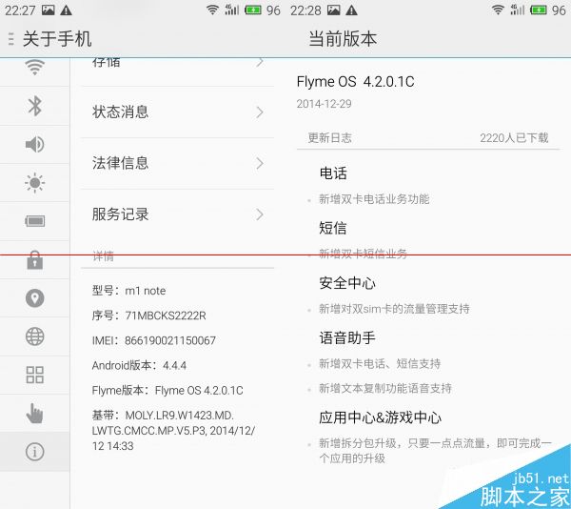Viewport: 571px width, 509px height.
Task: Open the sound settings speaker icon
Action: (x=34, y=144)
